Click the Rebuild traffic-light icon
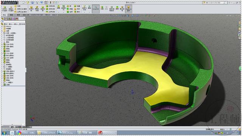Screen dimensions: 242x136 50,3
